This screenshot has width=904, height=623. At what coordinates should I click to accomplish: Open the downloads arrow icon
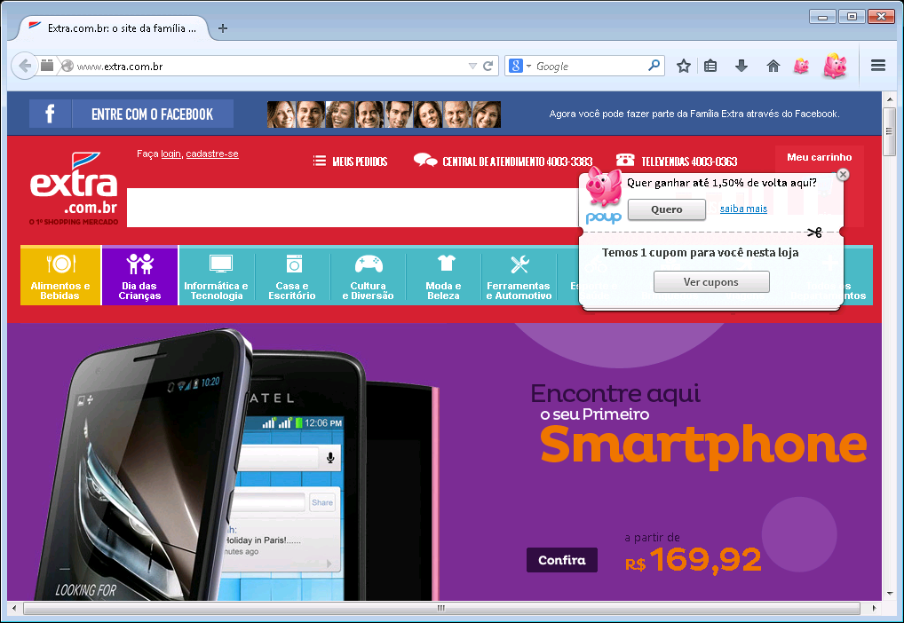coord(741,66)
